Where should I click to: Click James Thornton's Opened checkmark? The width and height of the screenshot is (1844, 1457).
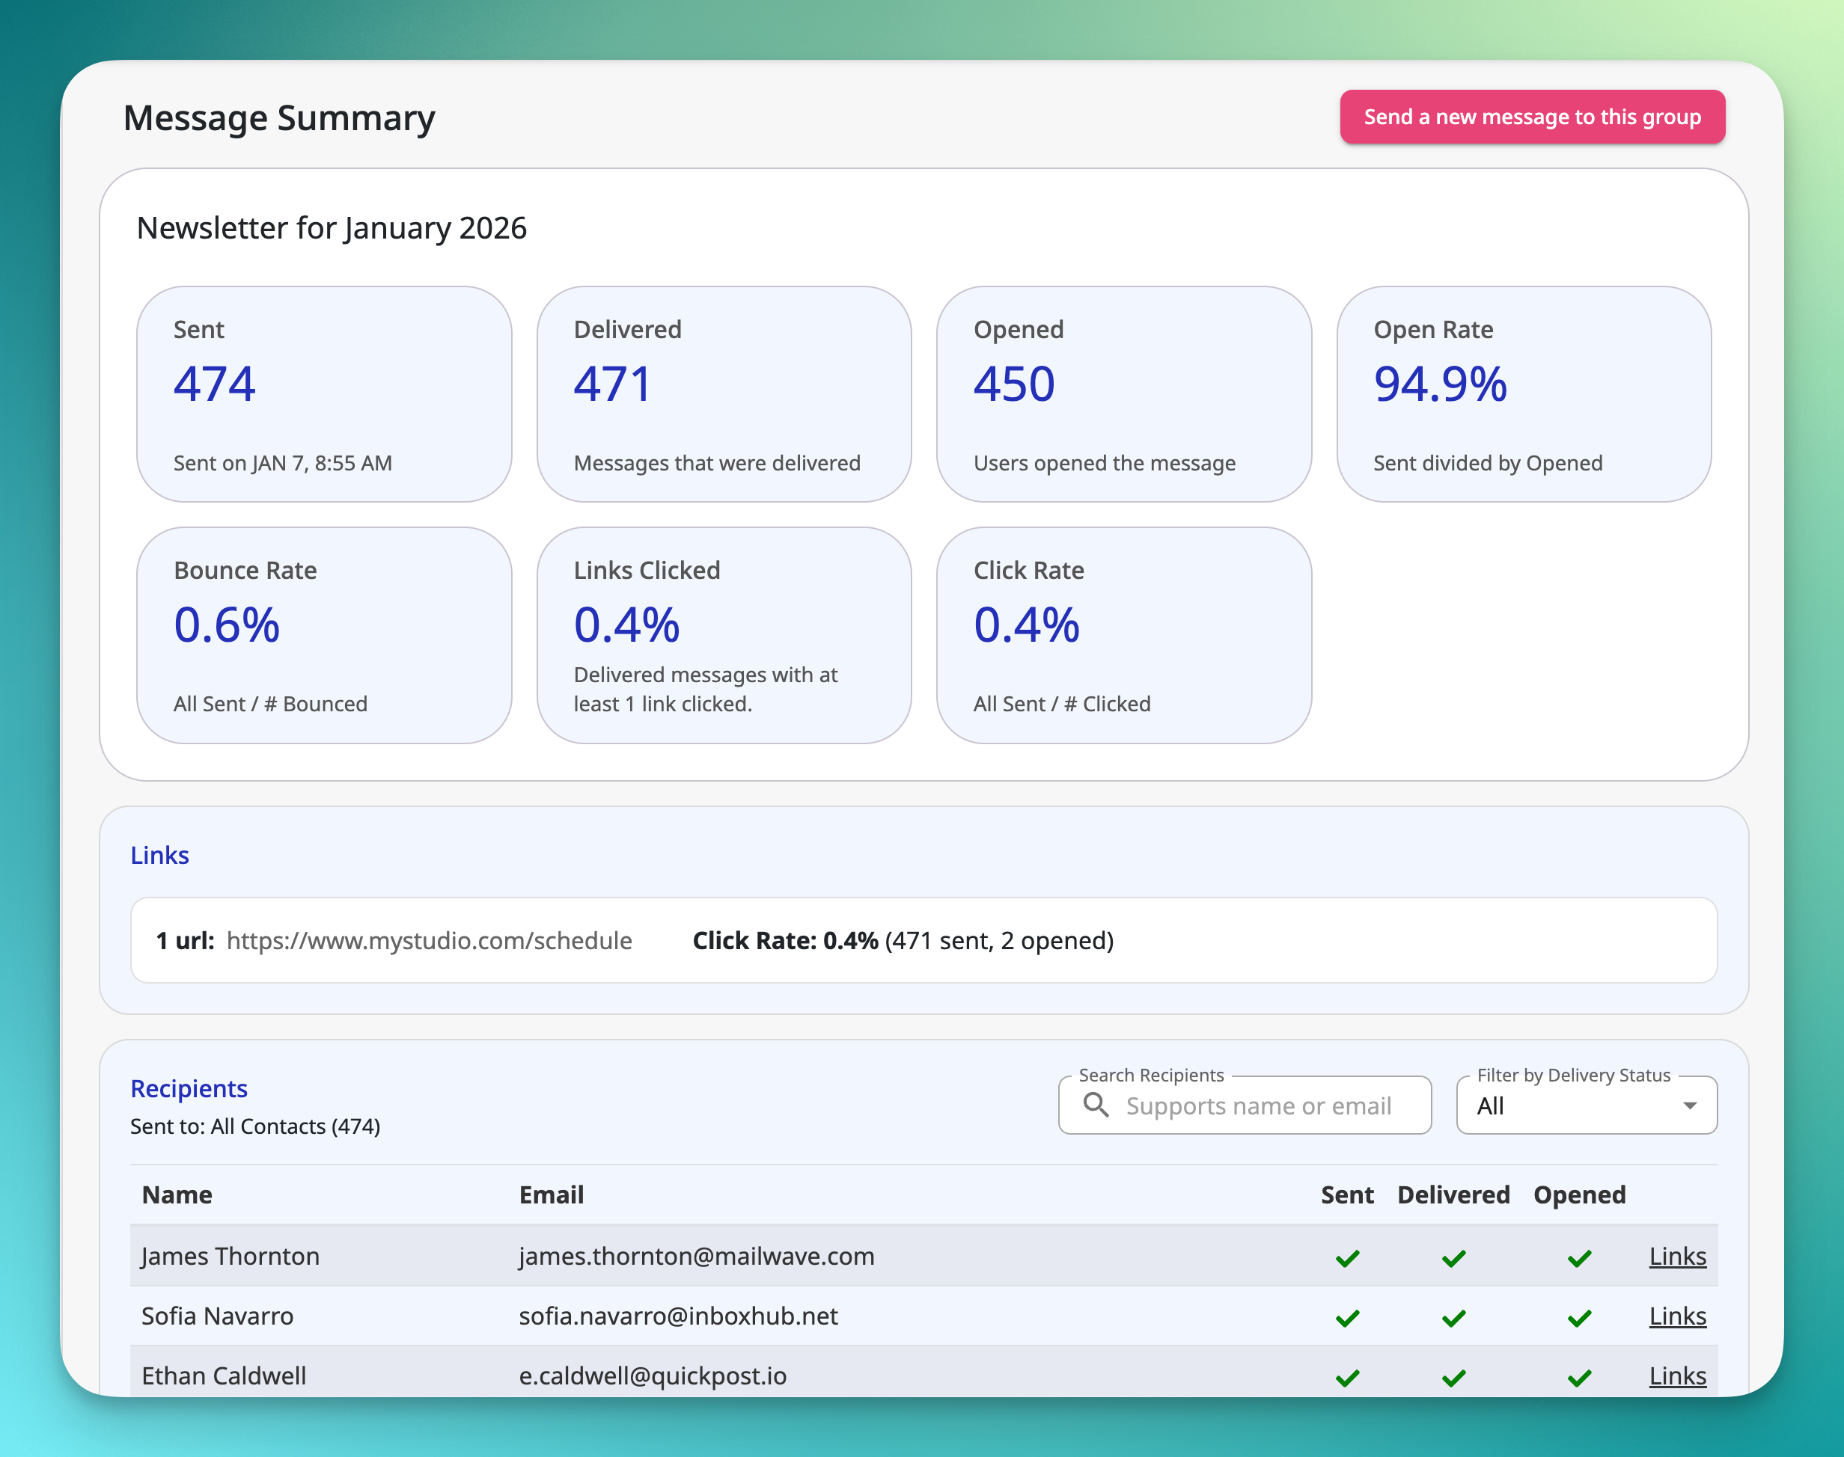(1578, 1258)
